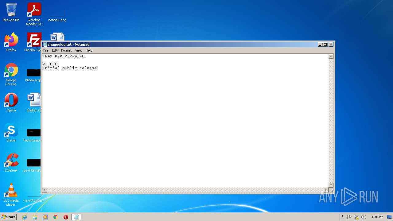The height and width of the screenshot is (221, 393).
Task: Open FileZilla Client desktop shortcut
Action: tap(33, 42)
